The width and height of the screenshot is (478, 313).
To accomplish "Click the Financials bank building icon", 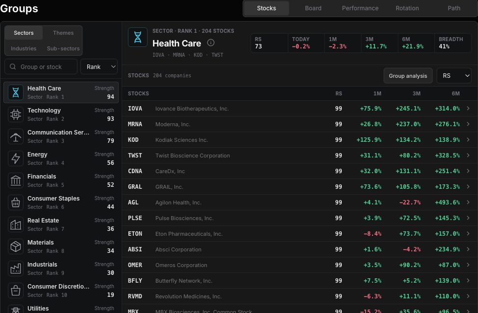I will (16, 180).
